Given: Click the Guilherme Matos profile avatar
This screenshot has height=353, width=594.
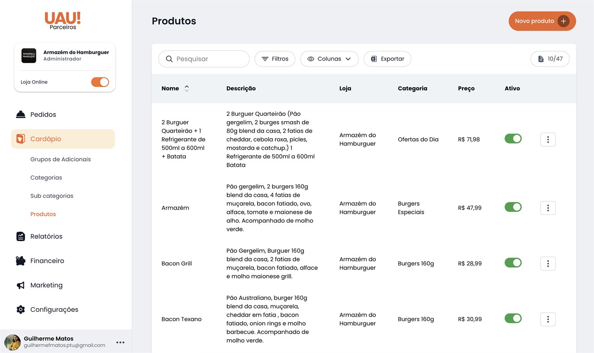Looking at the screenshot, I should tap(13, 342).
